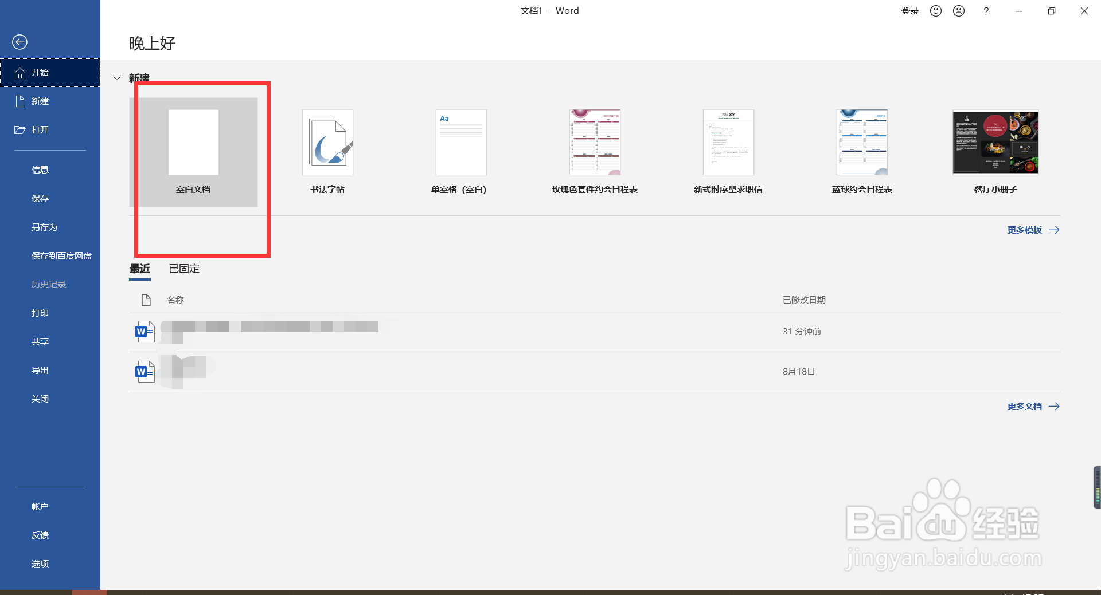Minimize the Word window
1101x595 pixels.
(1019, 11)
